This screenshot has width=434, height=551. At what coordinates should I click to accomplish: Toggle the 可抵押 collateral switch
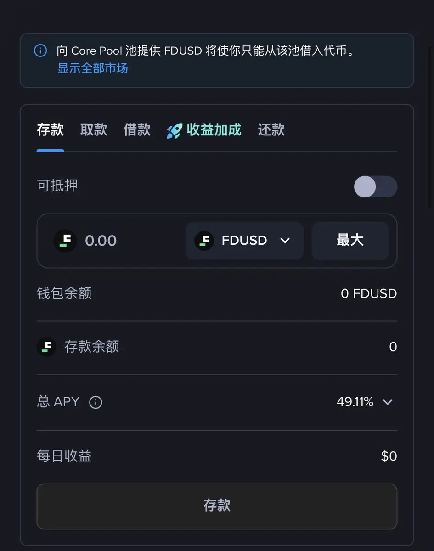click(x=375, y=187)
